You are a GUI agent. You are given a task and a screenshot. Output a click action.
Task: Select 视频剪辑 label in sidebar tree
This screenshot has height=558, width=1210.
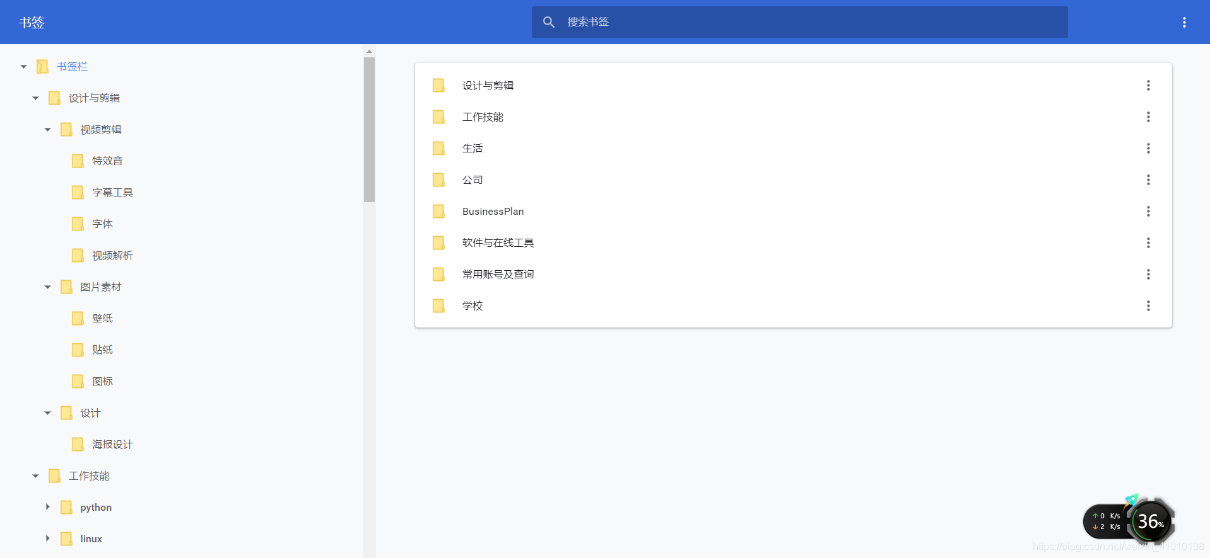click(100, 129)
